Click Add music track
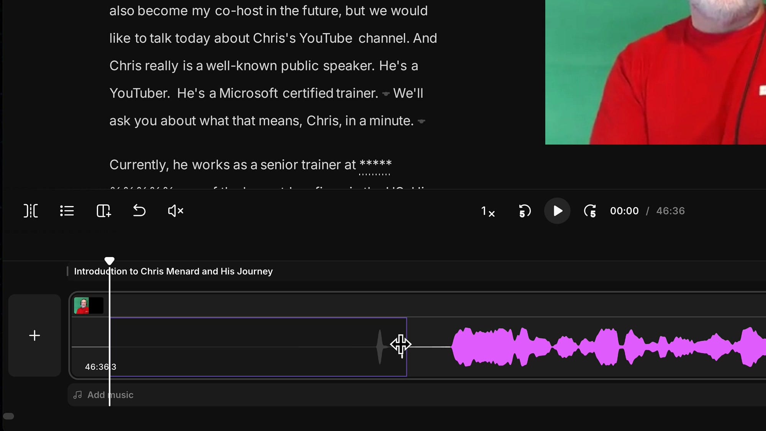 coord(110,395)
